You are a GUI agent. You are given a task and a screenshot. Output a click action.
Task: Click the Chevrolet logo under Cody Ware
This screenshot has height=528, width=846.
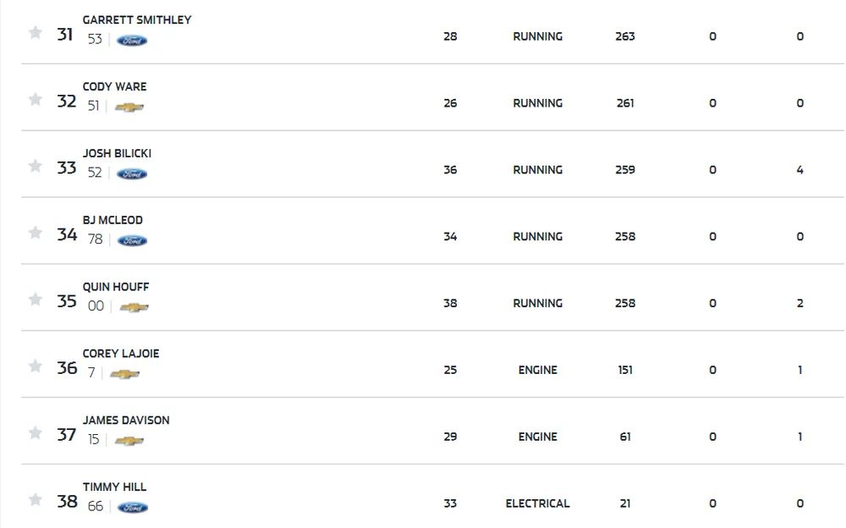tap(129, 107)
